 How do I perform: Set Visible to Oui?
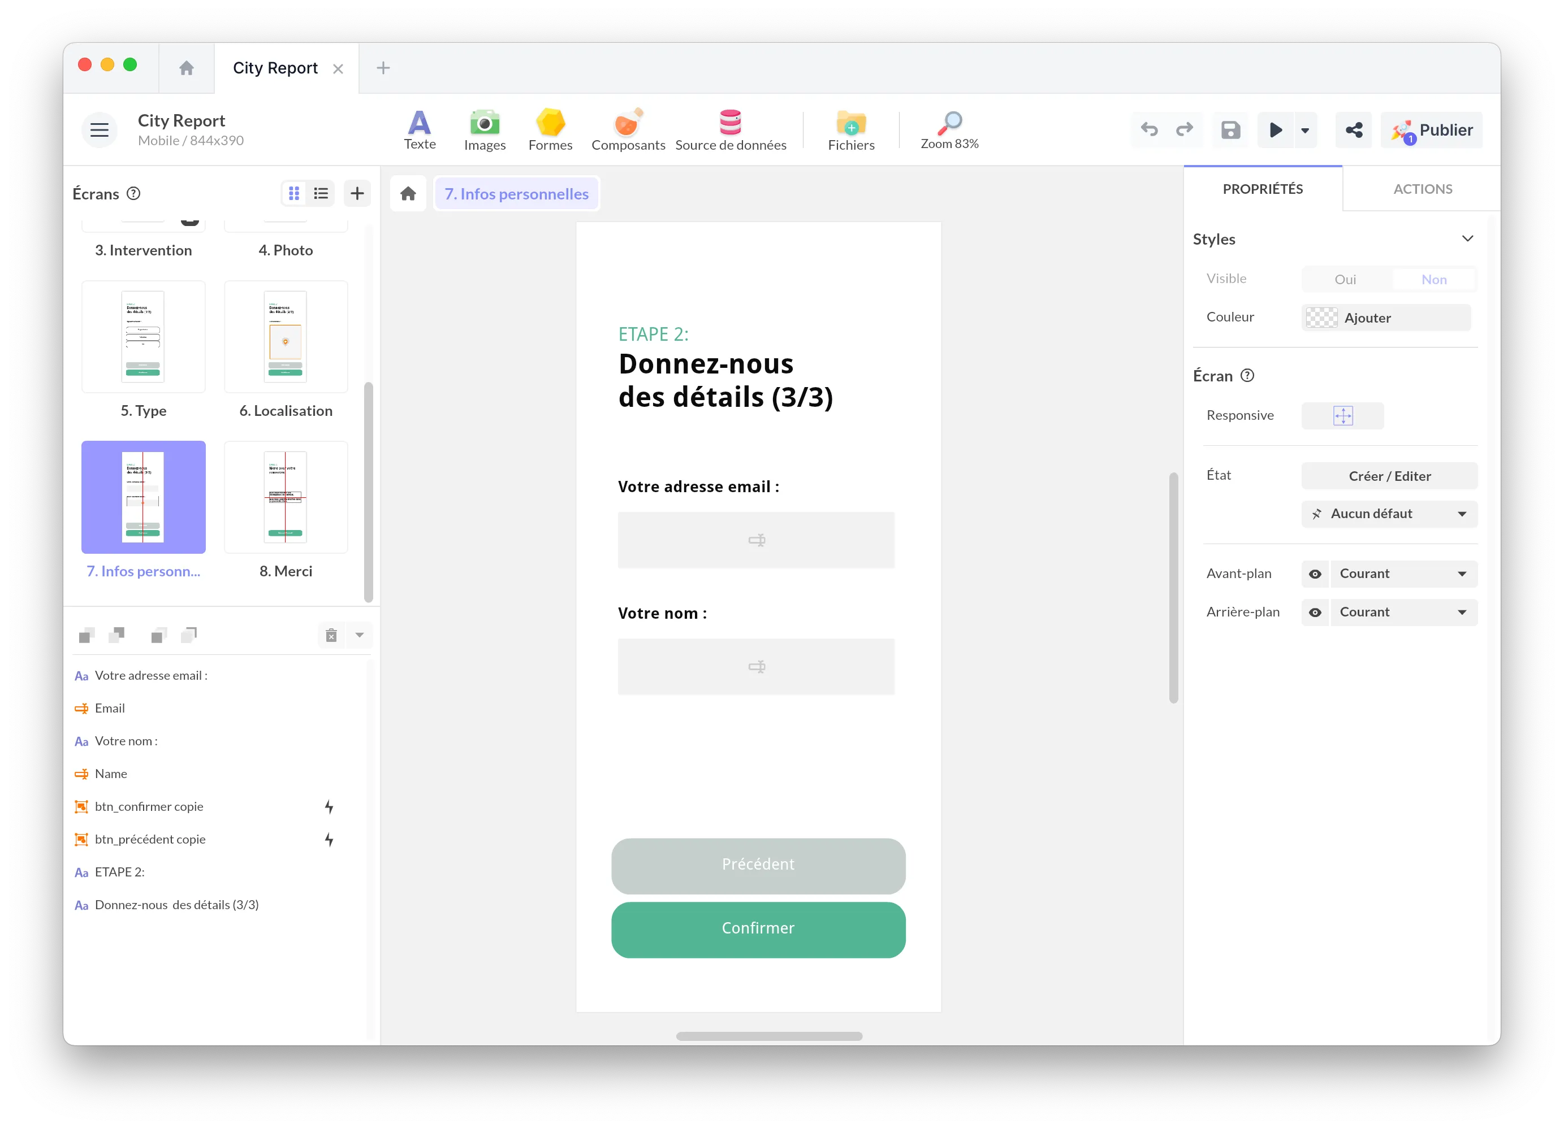(1345, 279)
